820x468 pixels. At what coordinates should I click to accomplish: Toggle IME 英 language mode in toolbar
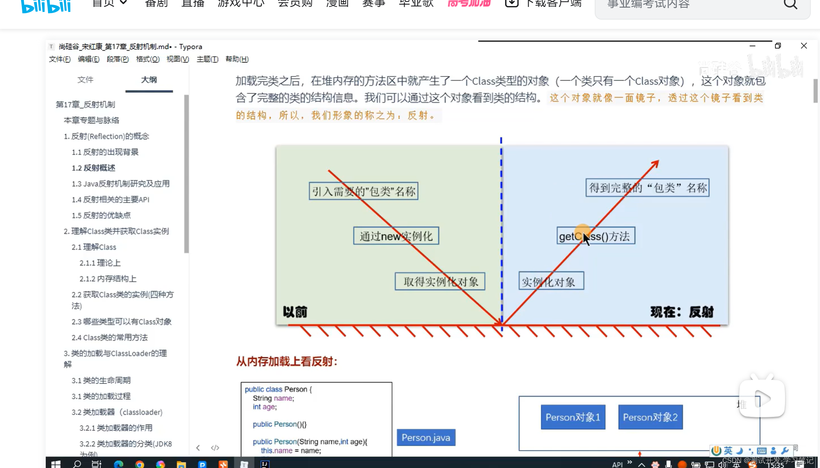click(728, 450)
